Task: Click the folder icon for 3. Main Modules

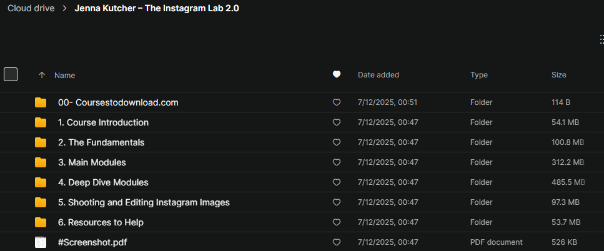Action: 41,162
